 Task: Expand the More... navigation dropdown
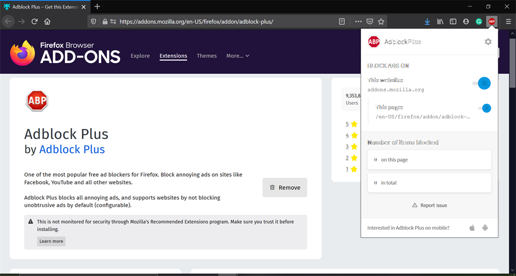(x=238, y=56)
